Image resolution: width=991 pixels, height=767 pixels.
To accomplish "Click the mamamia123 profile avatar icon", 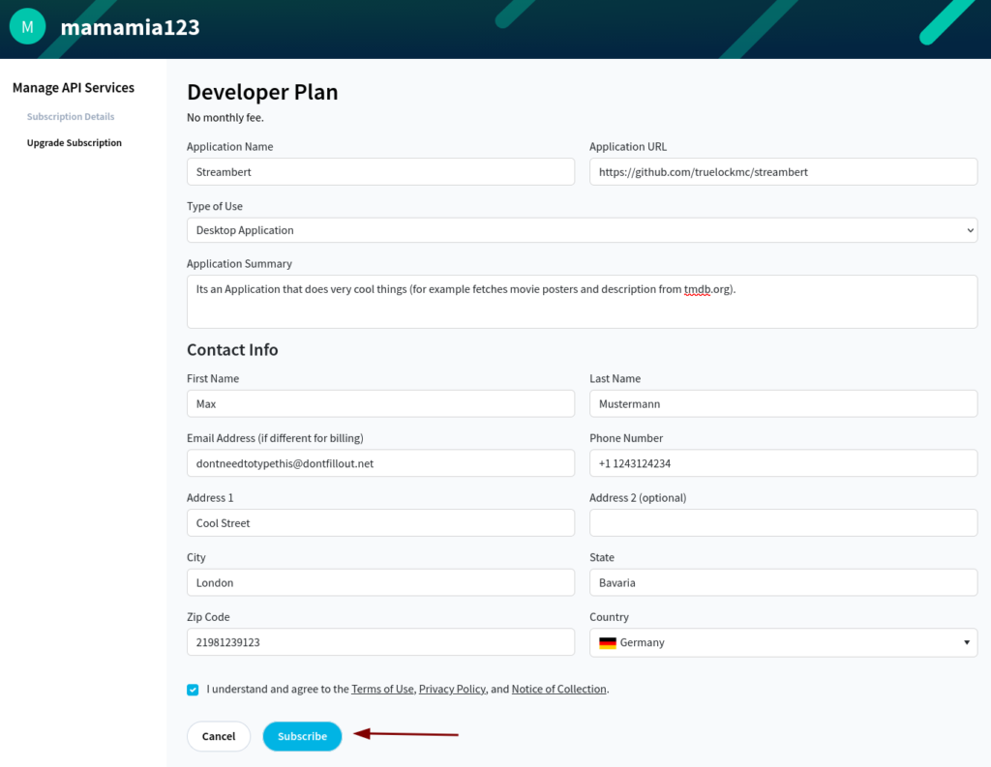I will 28,26.
